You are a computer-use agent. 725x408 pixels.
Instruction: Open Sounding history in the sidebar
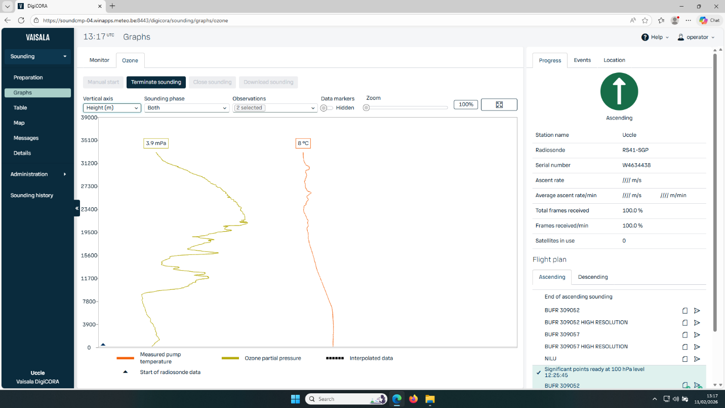31,196
